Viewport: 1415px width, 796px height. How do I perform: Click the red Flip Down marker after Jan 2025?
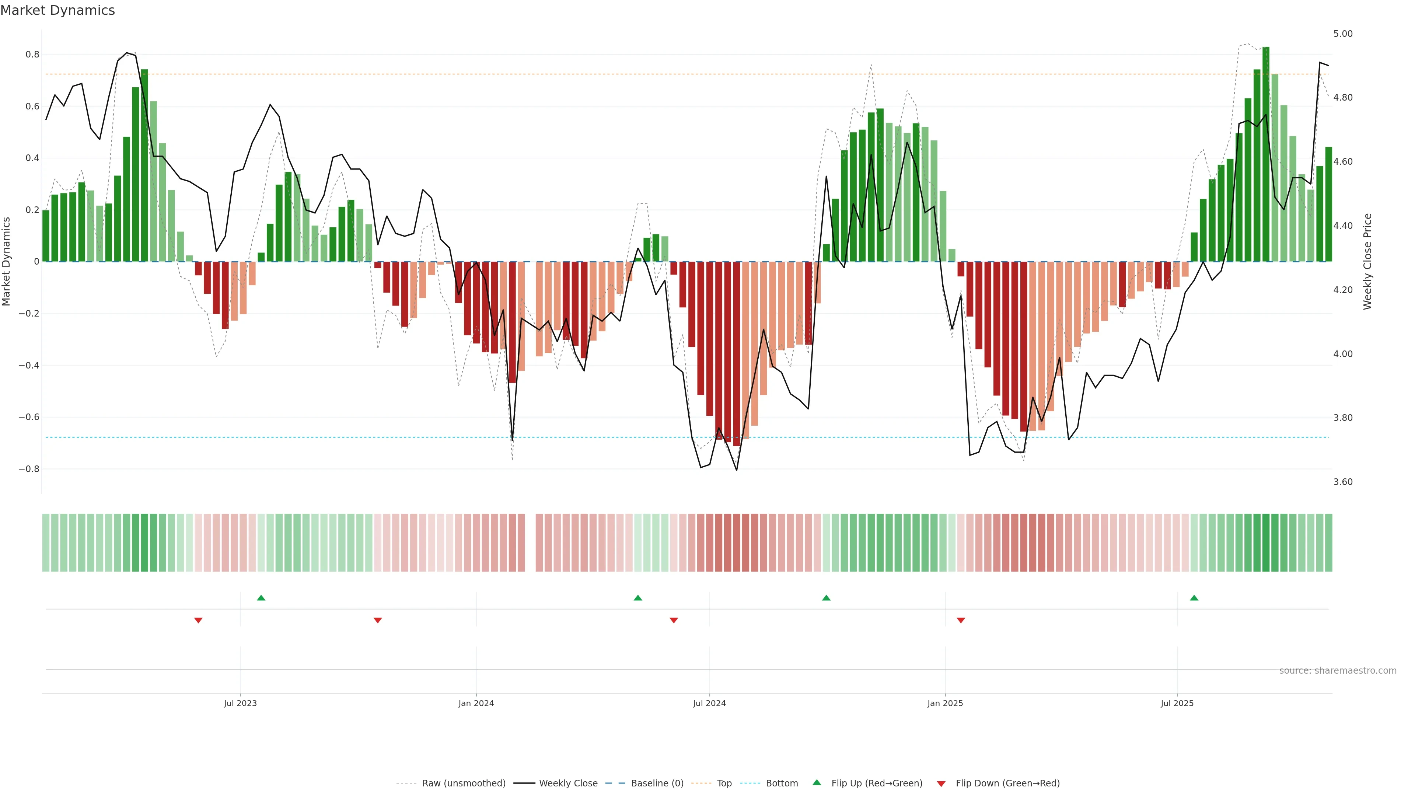961,620
